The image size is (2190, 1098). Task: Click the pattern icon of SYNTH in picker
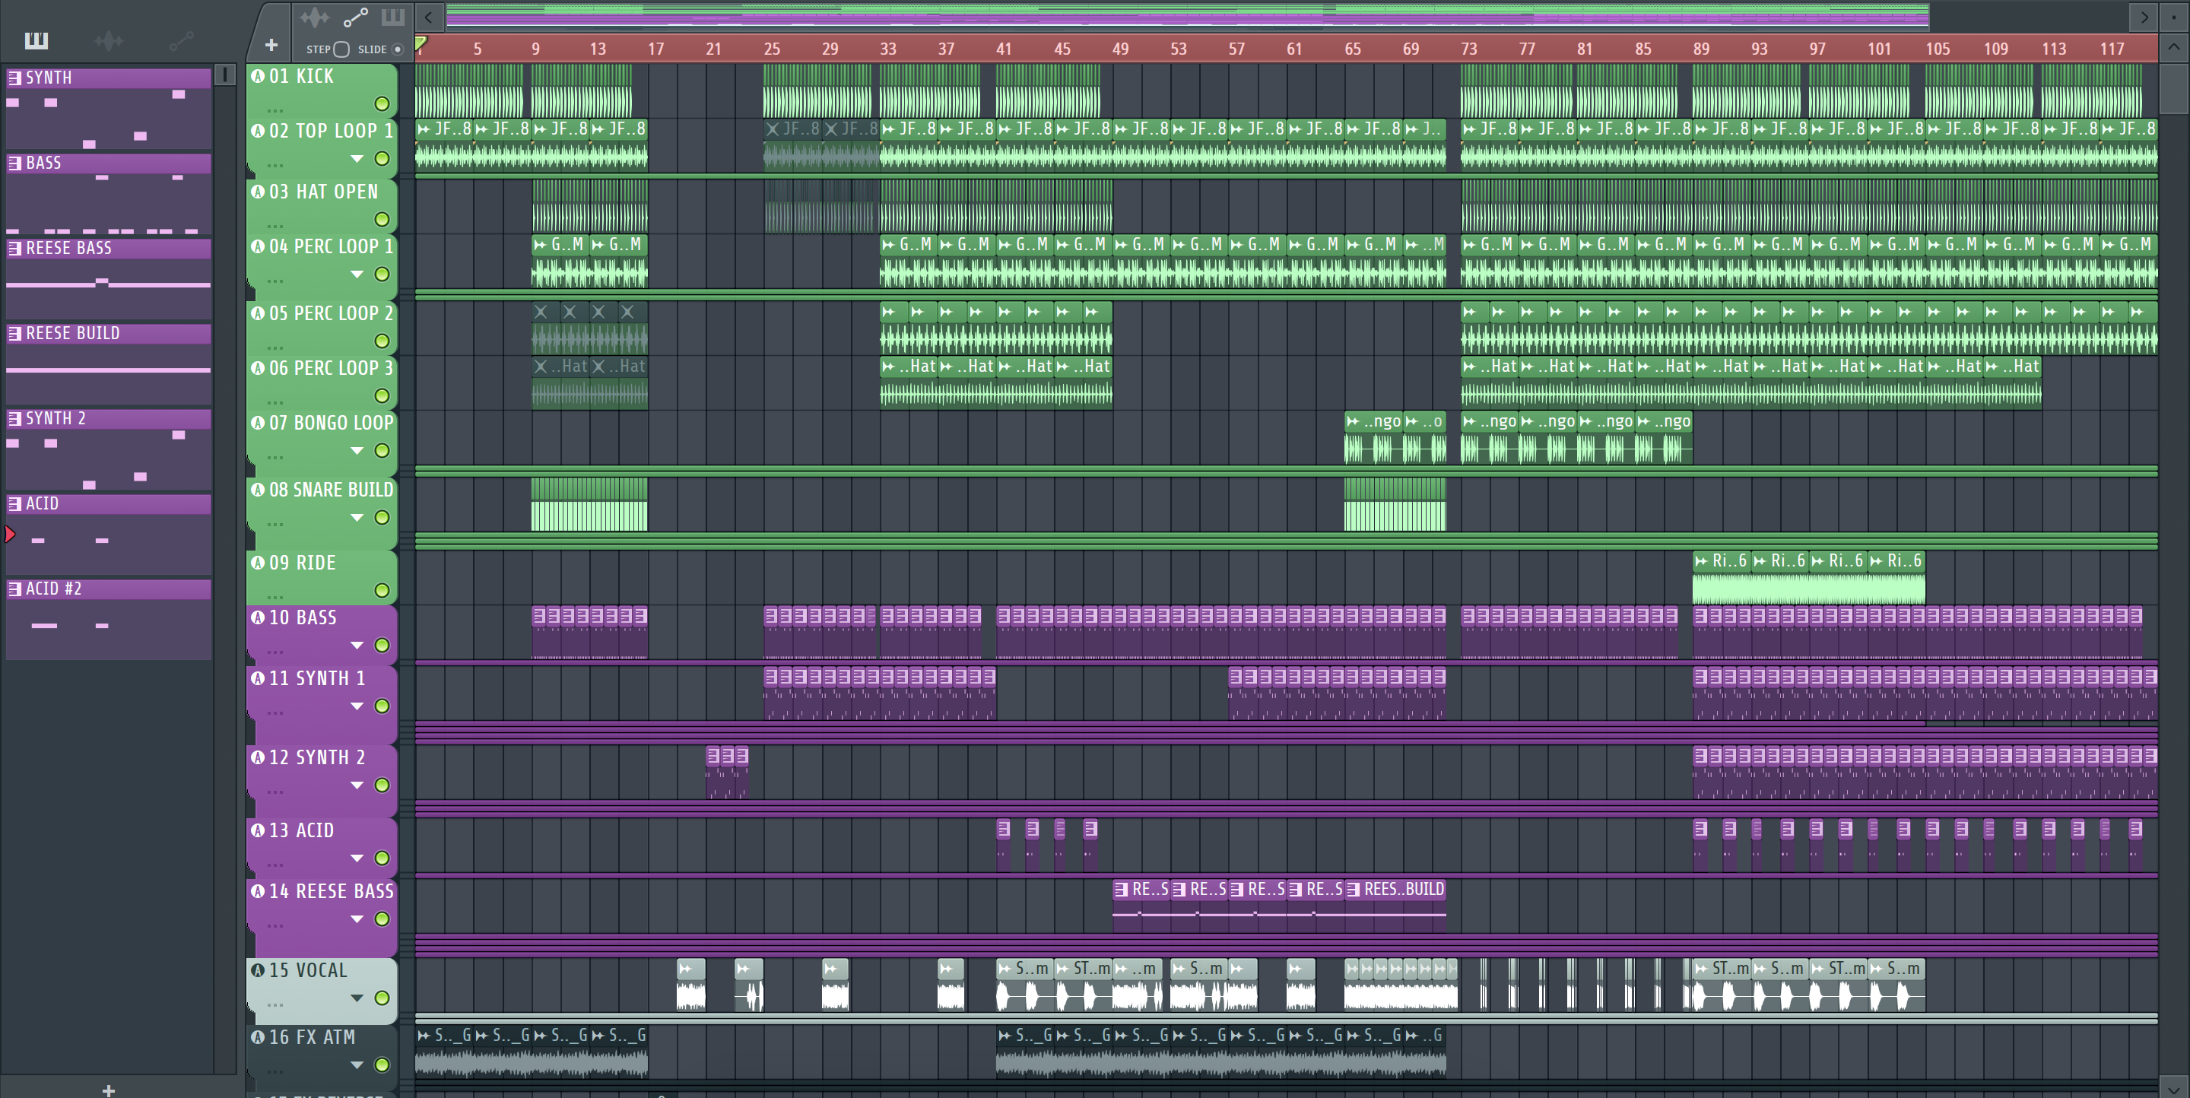(x=14, y=78)
